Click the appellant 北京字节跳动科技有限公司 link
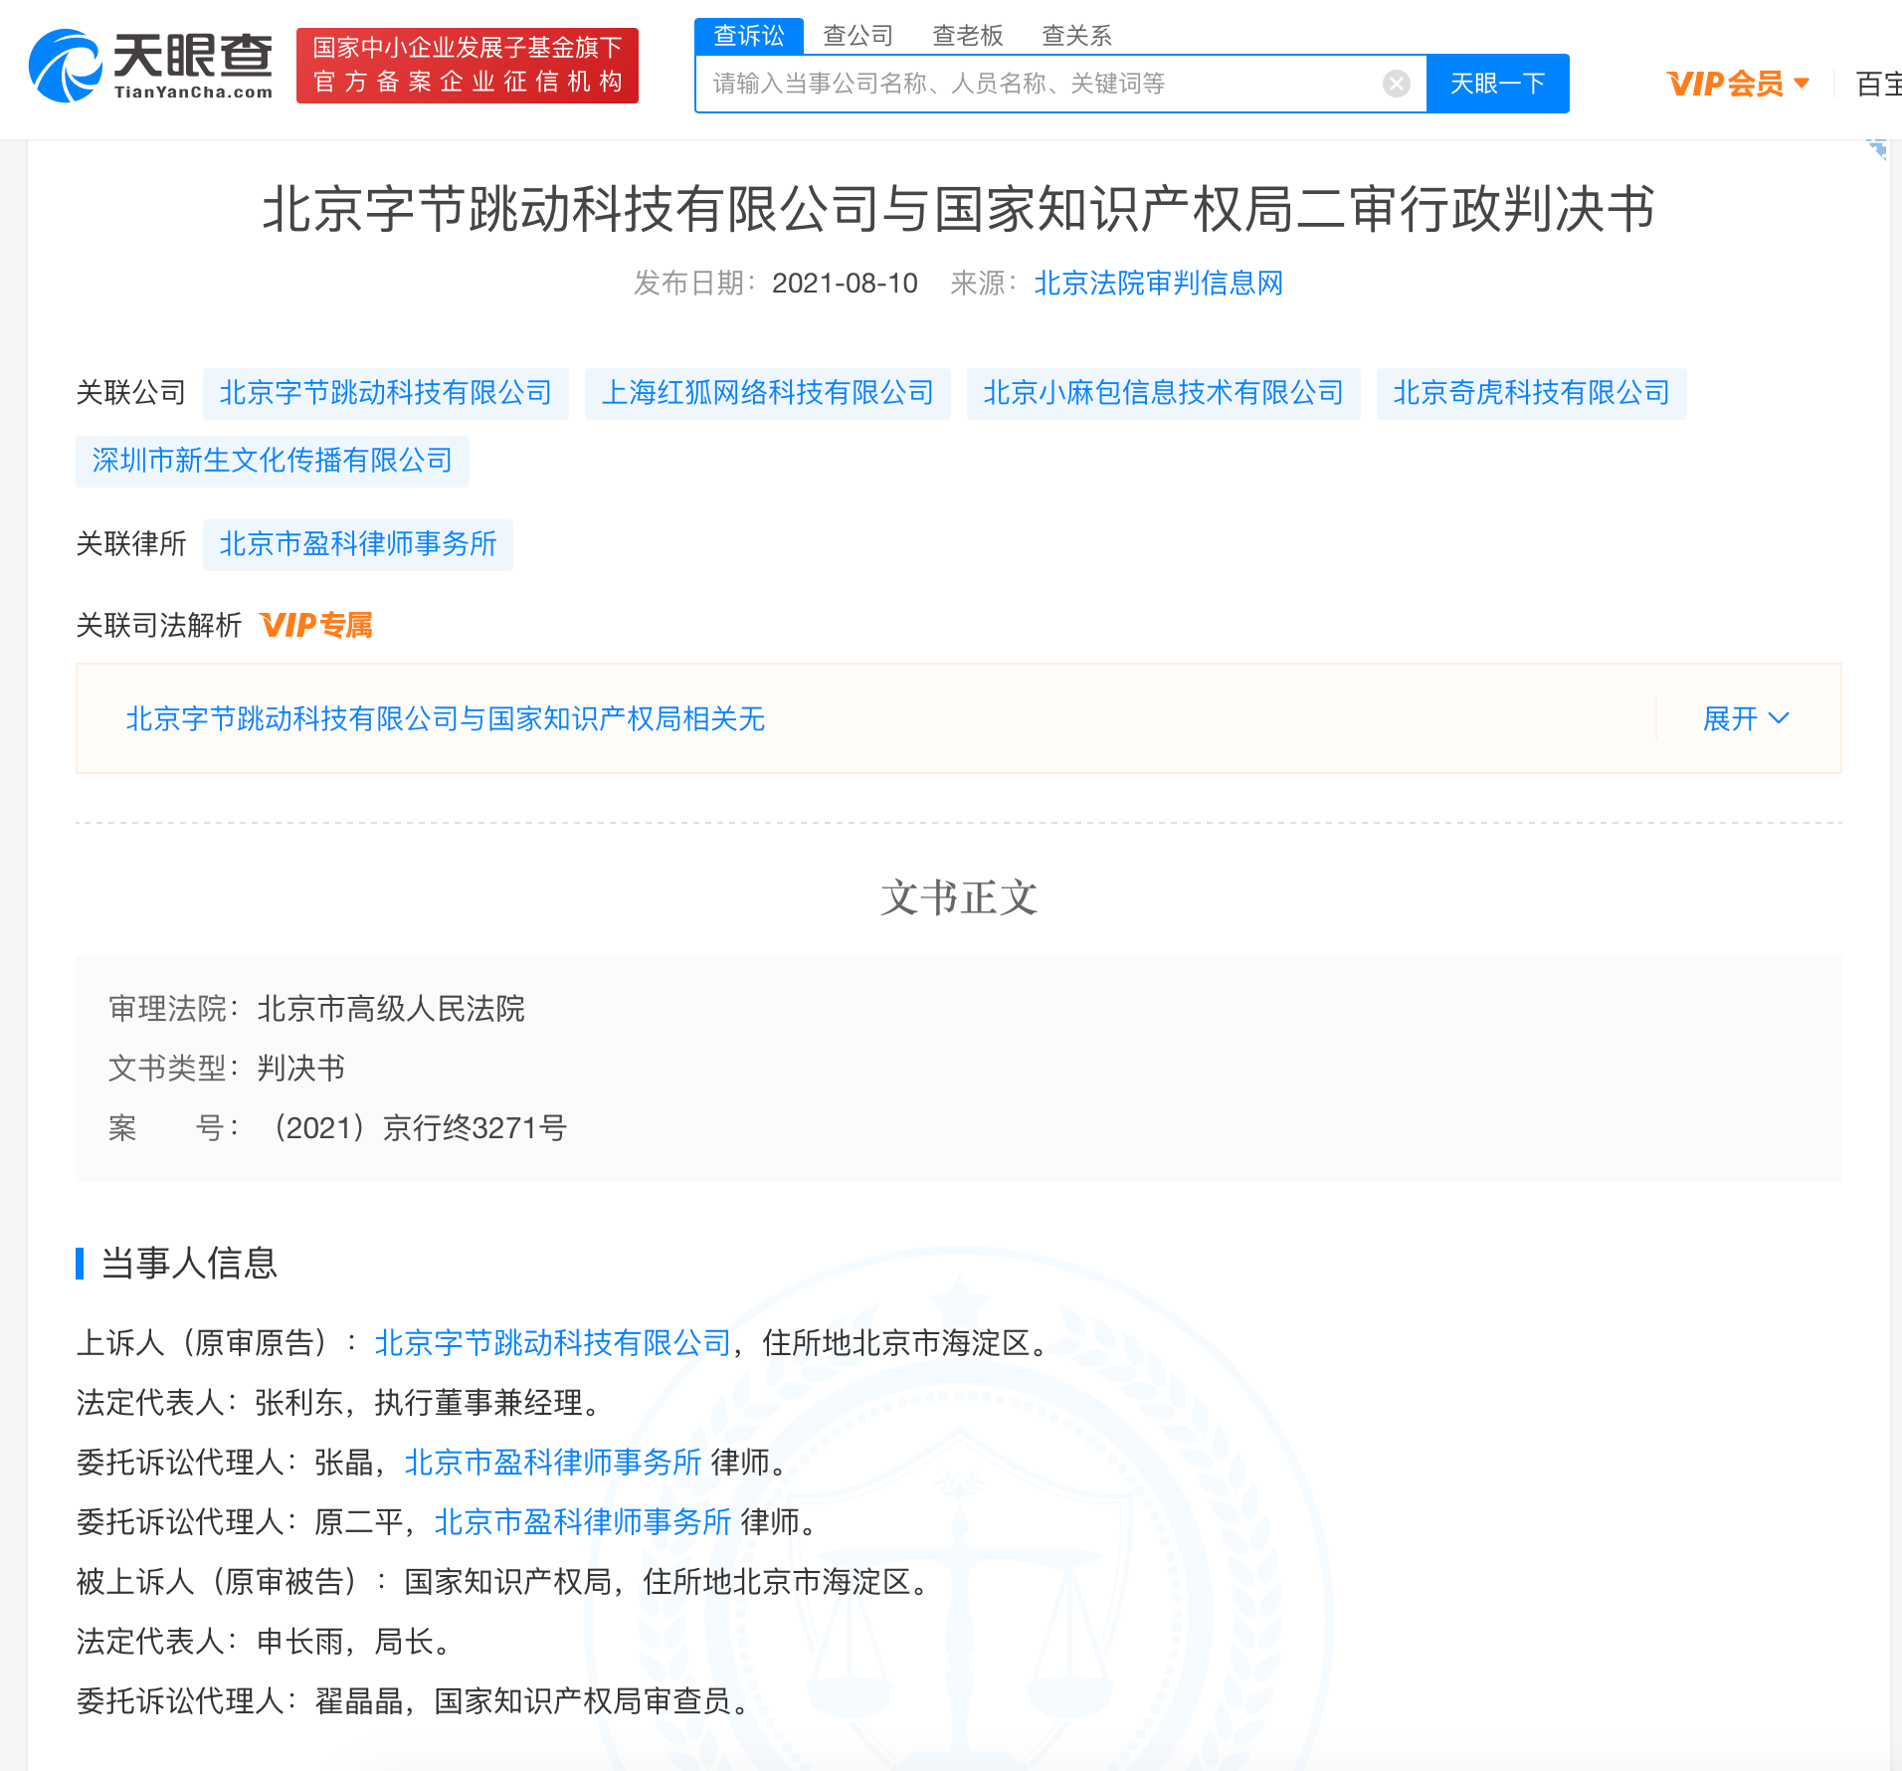 (x=552, y=1343)
